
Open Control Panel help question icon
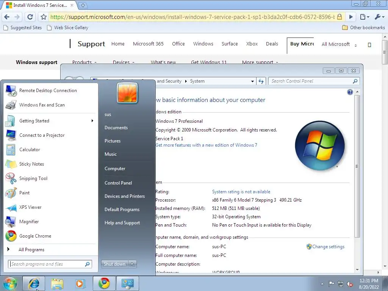(350, 92)
